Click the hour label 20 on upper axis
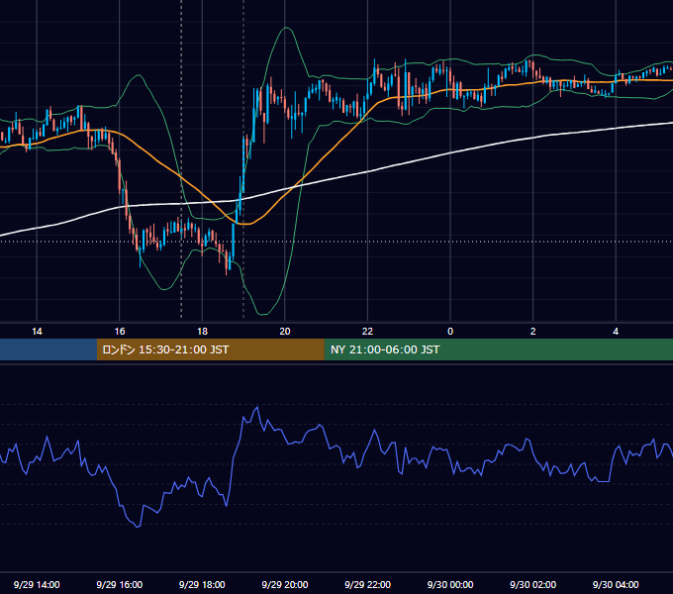The image size is (673, 594). point(285,332)
